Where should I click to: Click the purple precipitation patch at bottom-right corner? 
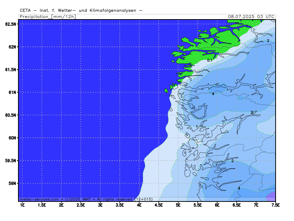pos(271,197)
